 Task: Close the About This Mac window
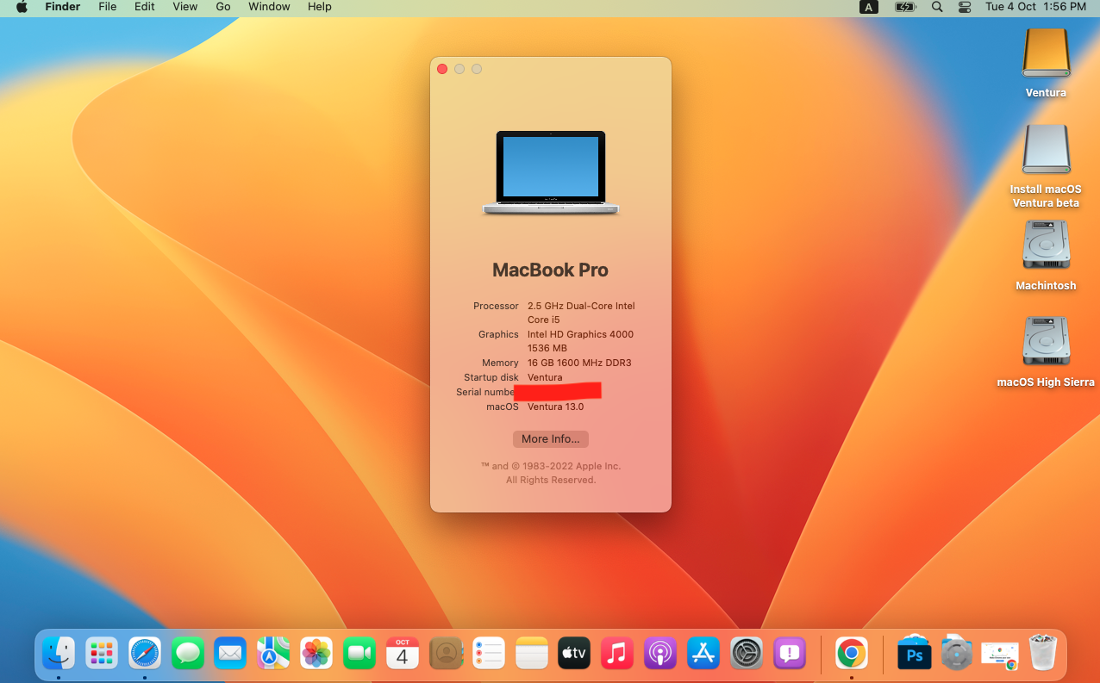[x=442, y=69]
